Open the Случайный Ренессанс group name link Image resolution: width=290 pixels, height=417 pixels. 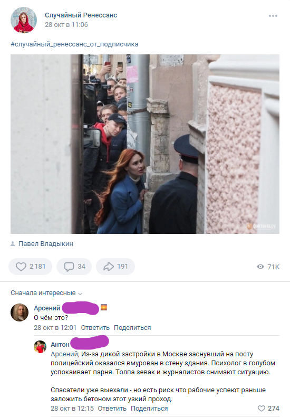[81, 15]
